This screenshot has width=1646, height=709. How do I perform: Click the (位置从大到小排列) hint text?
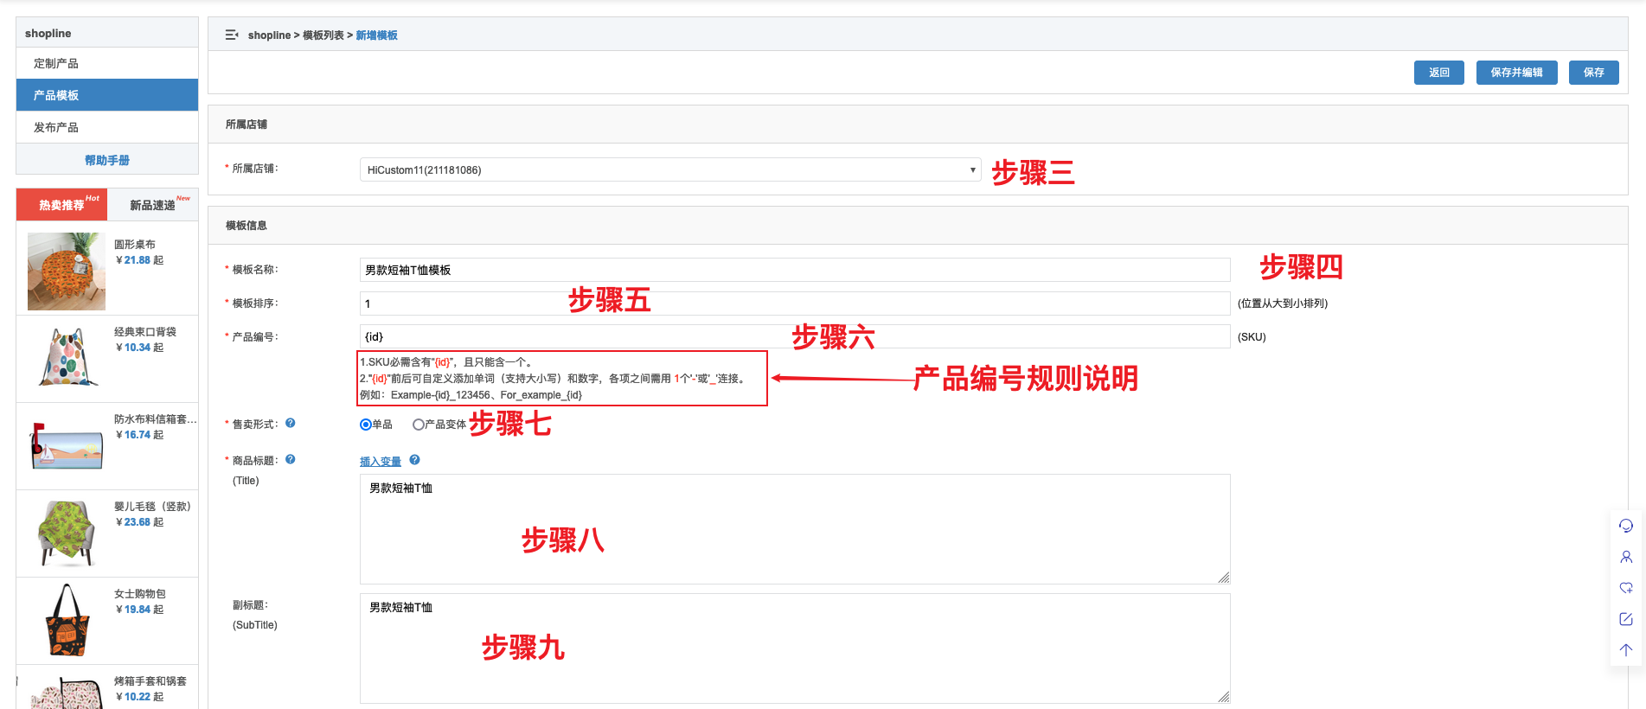(x=1283, y=303)
